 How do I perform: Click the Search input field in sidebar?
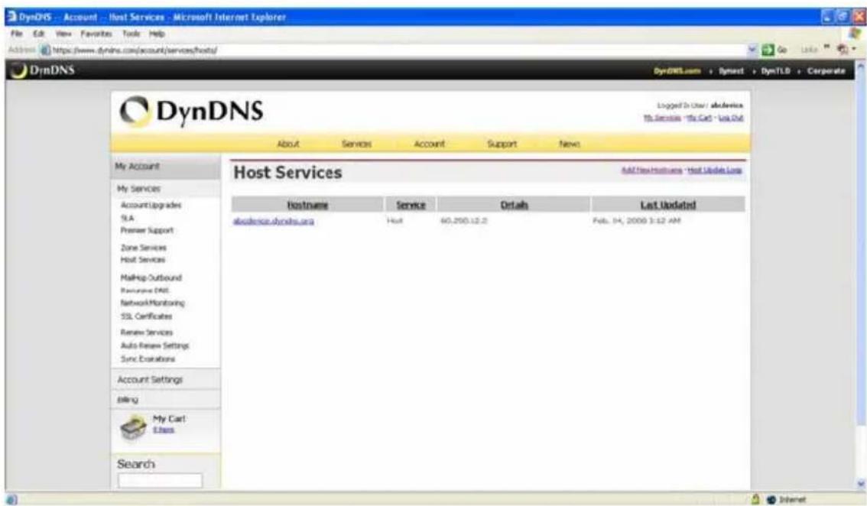(x=161, y=481)
